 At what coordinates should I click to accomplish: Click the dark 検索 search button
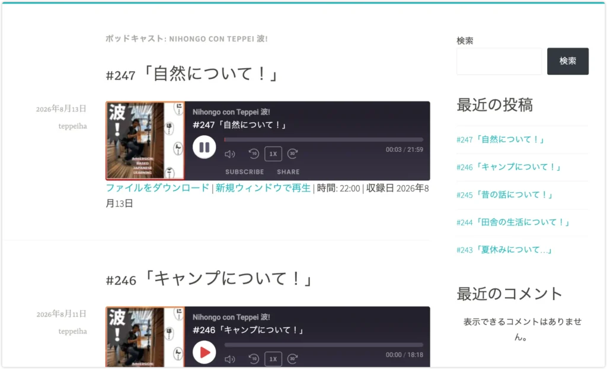click(x=567, y=61)
